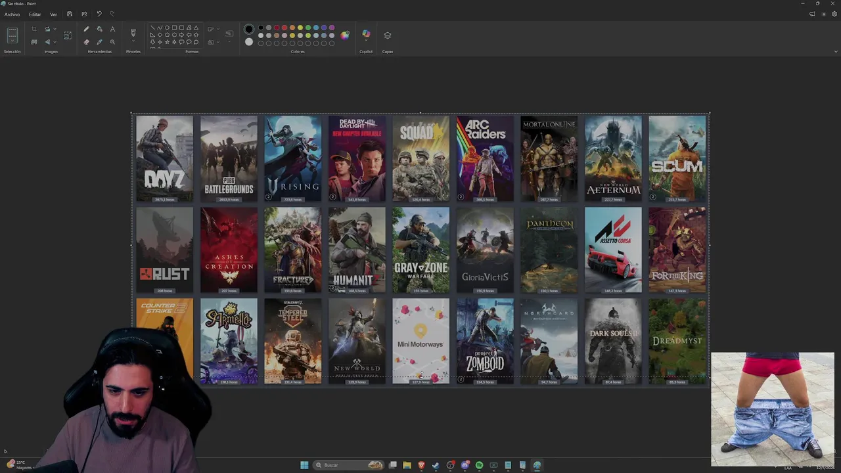Undo the last action
The height and width of the screenshot is (473, 841).
pos(99,14)
